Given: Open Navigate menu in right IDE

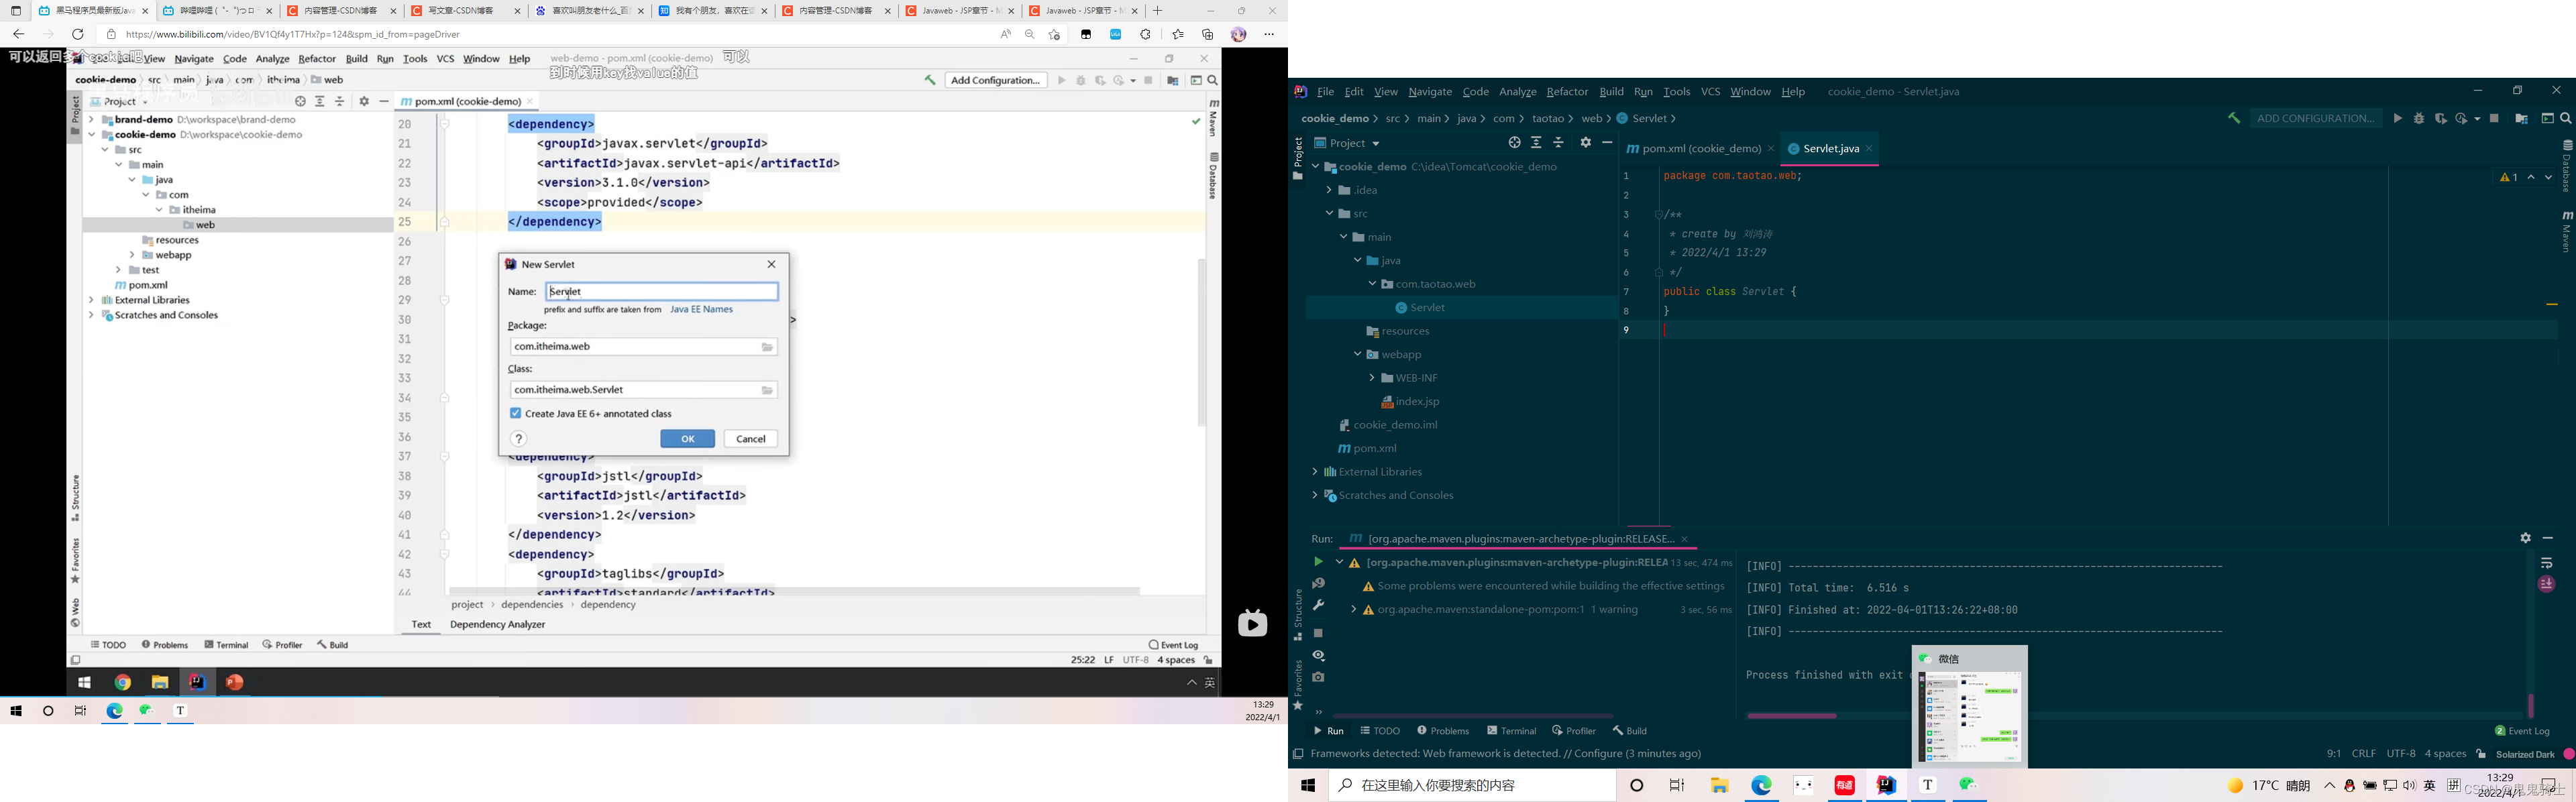Looking at the screenshot, I should tap(1430, 91).
